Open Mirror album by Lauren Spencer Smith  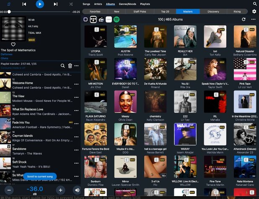pyautogui.click(x=125, y=167)
